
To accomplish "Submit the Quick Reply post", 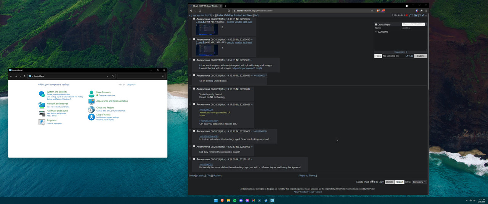I will (421, 56).
